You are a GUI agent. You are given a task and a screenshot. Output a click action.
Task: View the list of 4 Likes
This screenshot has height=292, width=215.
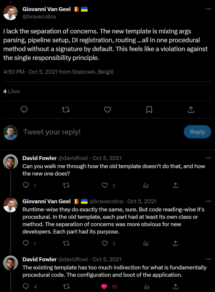(11, 92)
